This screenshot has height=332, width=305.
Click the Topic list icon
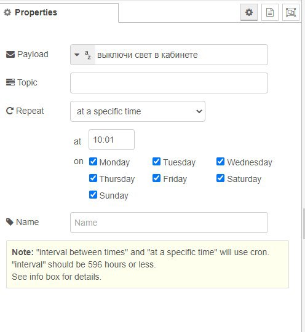point(10,82)
